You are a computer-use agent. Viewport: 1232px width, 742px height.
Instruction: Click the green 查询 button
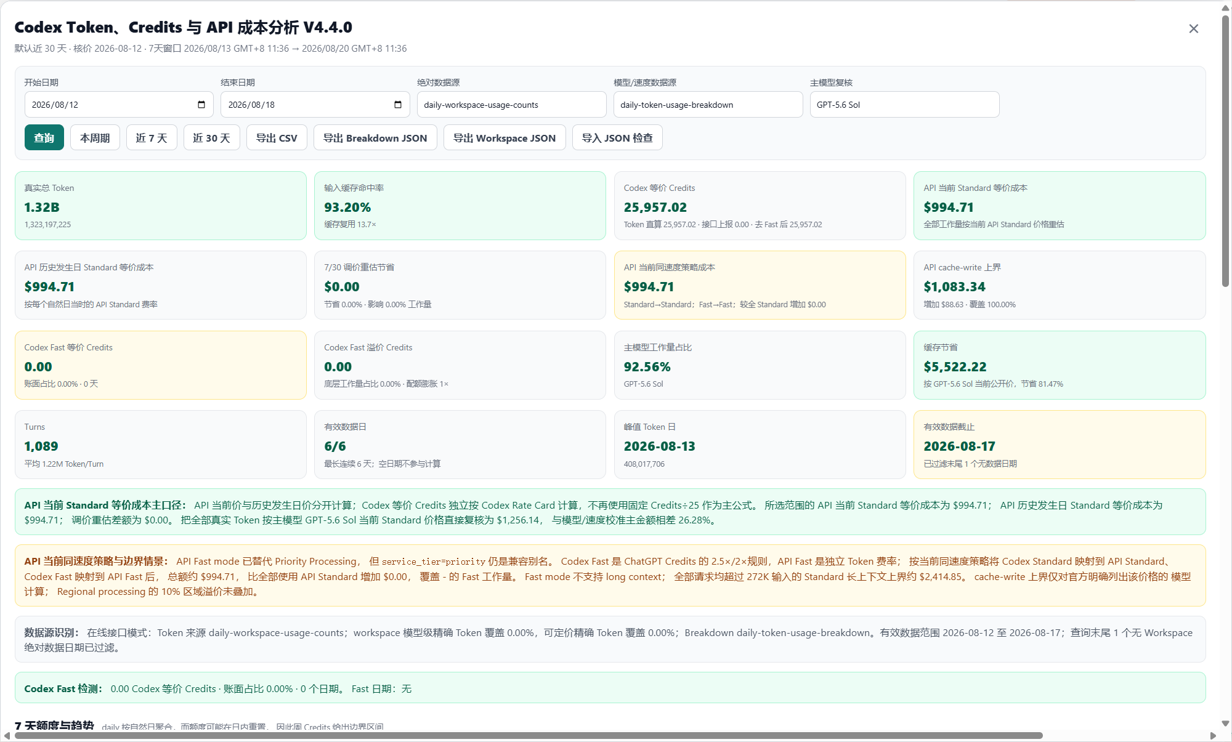pos(44,138)
